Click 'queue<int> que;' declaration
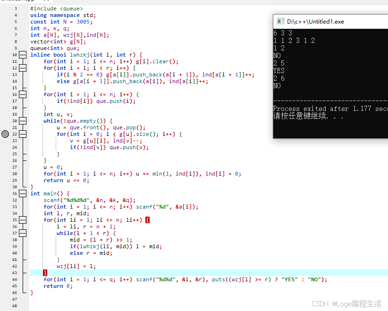The image size is (388, 311). click(x=55, y=48)
